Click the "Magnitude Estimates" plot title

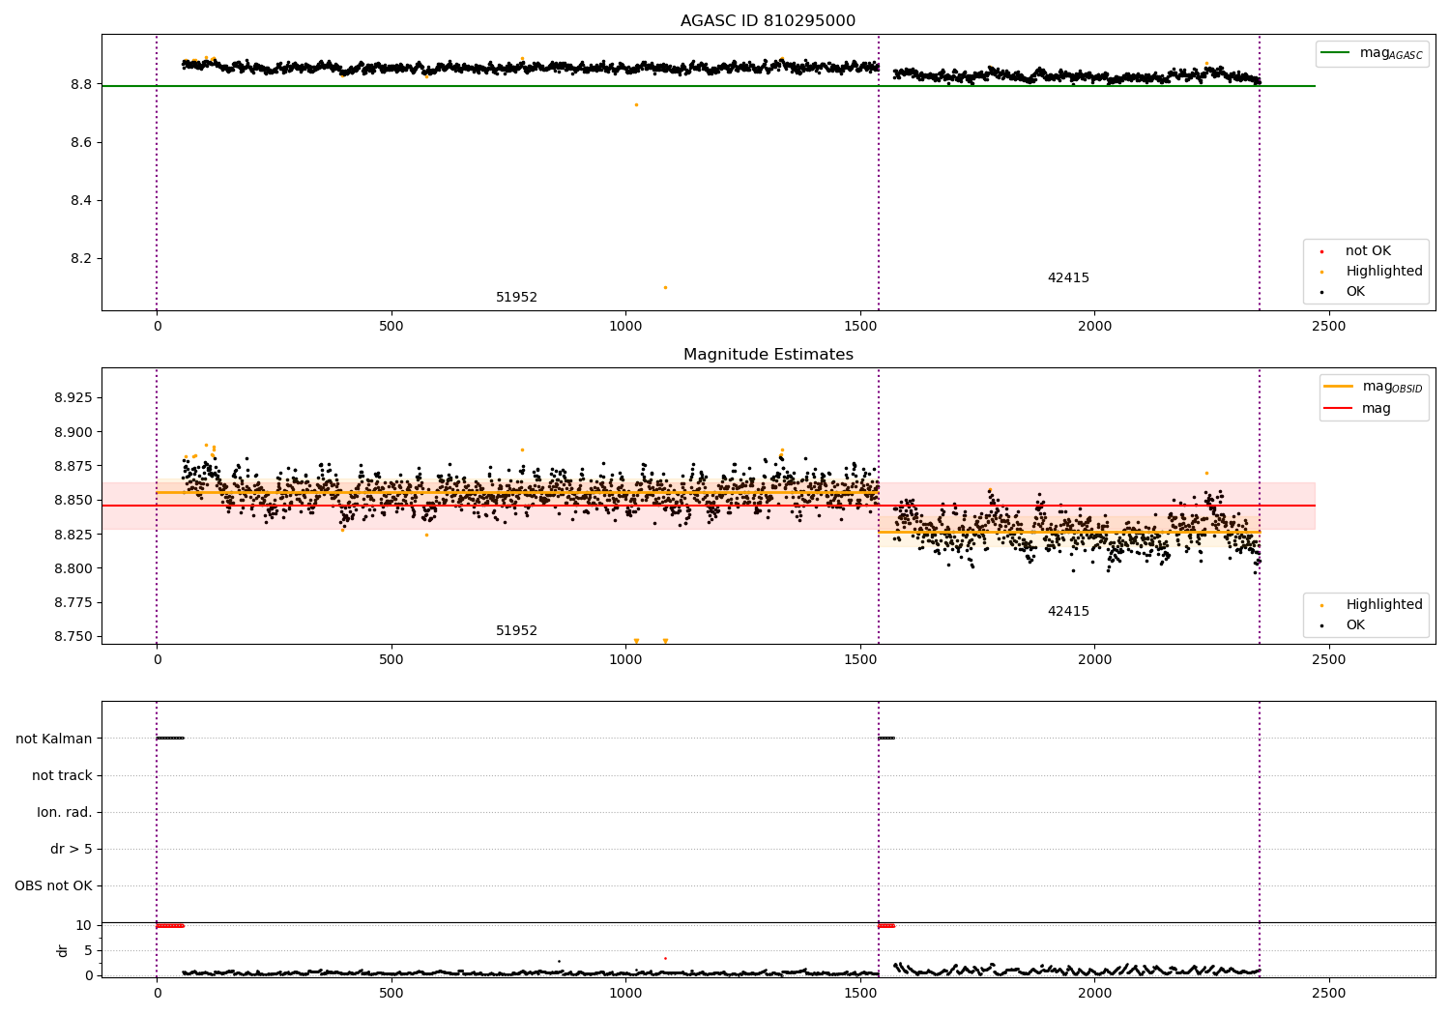(768, 355)
